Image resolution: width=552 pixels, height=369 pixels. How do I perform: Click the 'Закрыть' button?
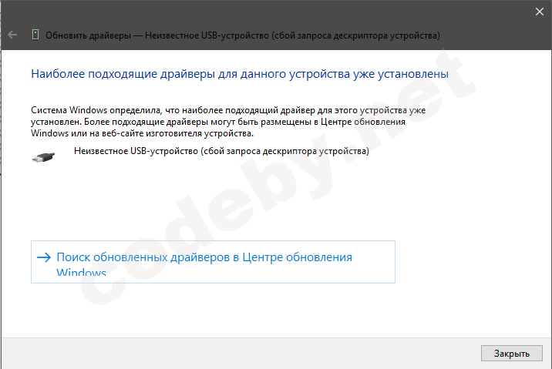(x=511, y=353)
